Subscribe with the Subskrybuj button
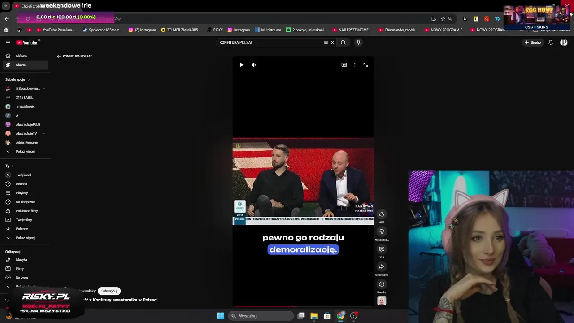This screenshot has height=323, width=574. pos(109,291)
